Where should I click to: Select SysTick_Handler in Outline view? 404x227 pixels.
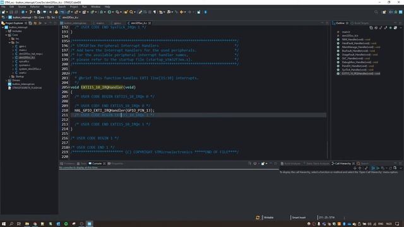click(x=358, y=69)
